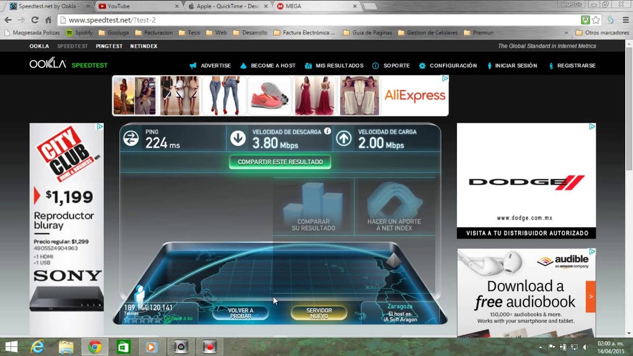Show hidden tray icons arrow
This screenshot has height=356, width=633.
541,347
